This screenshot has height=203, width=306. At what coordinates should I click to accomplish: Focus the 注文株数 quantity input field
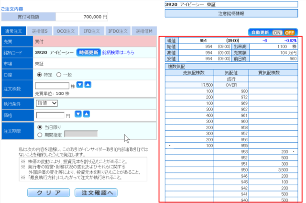(52, 86)
